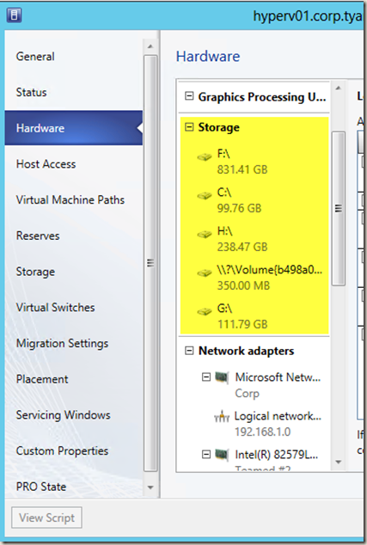Image resolution: width=367 pixels, height=545 pixels.
Task: Click the window icon in the title bar
Action: coord(15,15)
